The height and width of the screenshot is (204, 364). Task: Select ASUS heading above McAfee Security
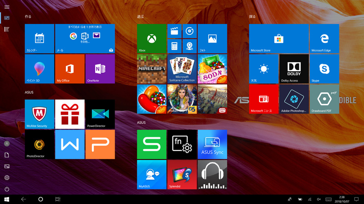(x=29, y=92)
